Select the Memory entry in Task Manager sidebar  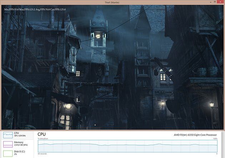[17, 144]
